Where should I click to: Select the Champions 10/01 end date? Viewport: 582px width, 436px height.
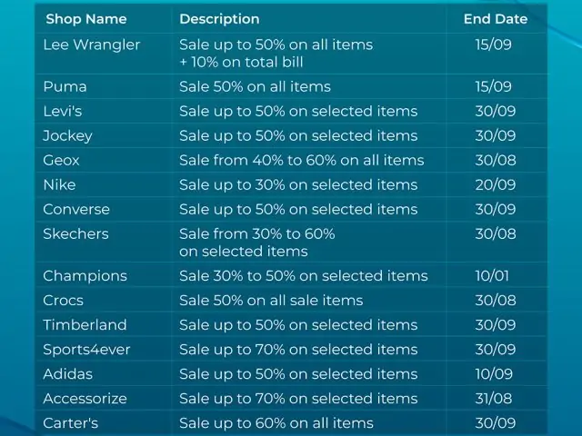pyautogui.click(x=492, y=276)
